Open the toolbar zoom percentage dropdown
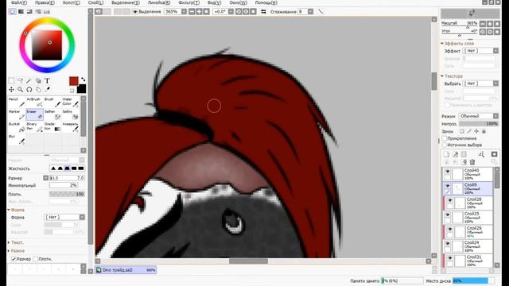Viewport: 509px width, 286px height. (184, 12)
